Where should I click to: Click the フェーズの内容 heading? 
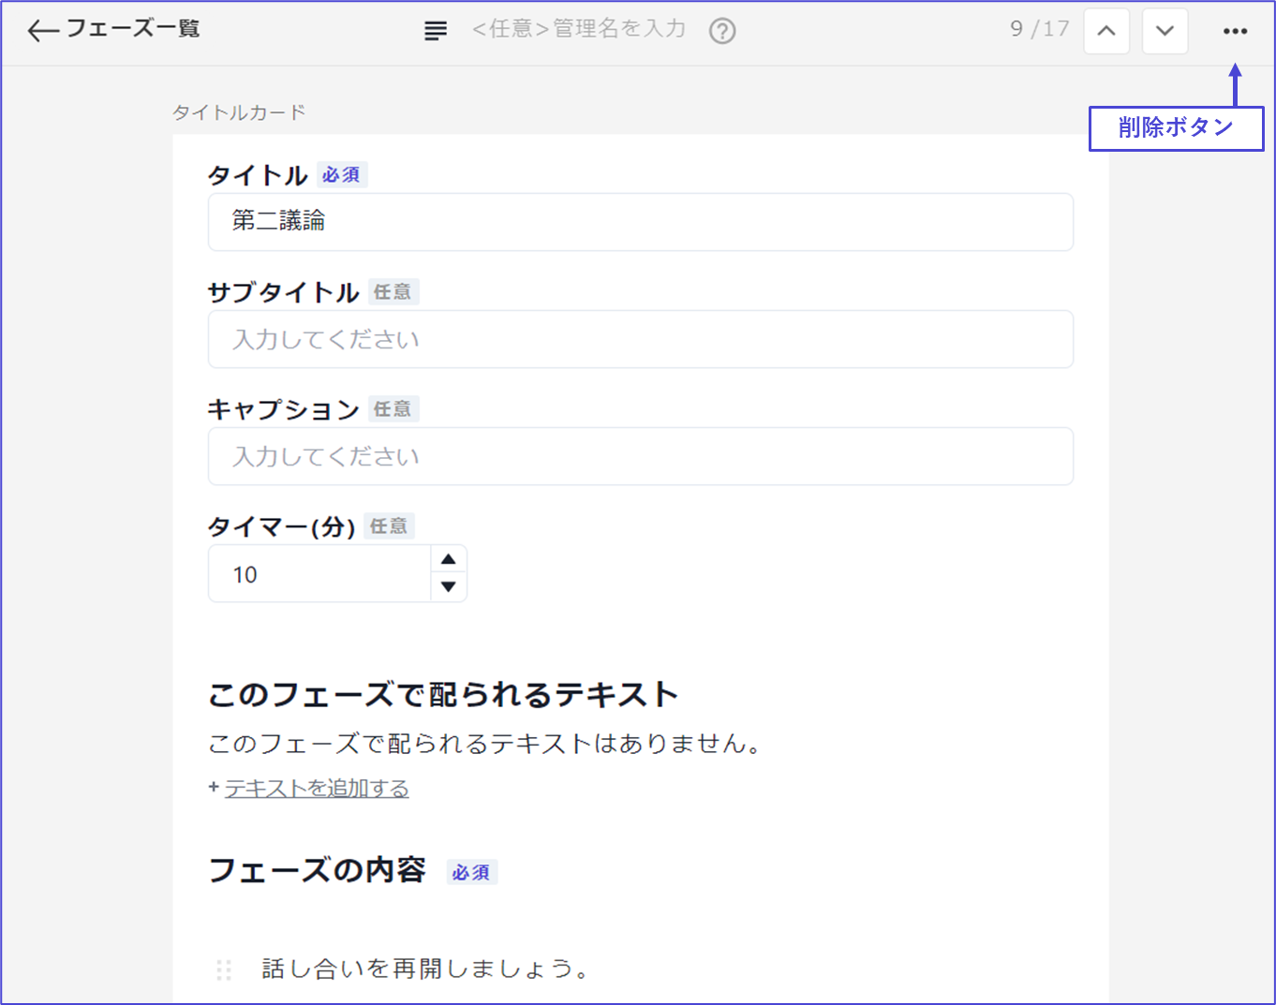pyautogui.click(x=317, y=870)
